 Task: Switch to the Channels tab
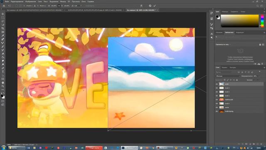coord(224,67)
